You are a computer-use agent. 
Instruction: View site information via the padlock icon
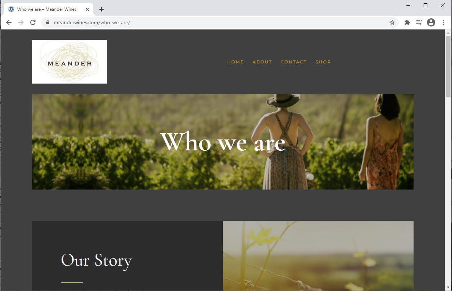[x=48, y=22]
